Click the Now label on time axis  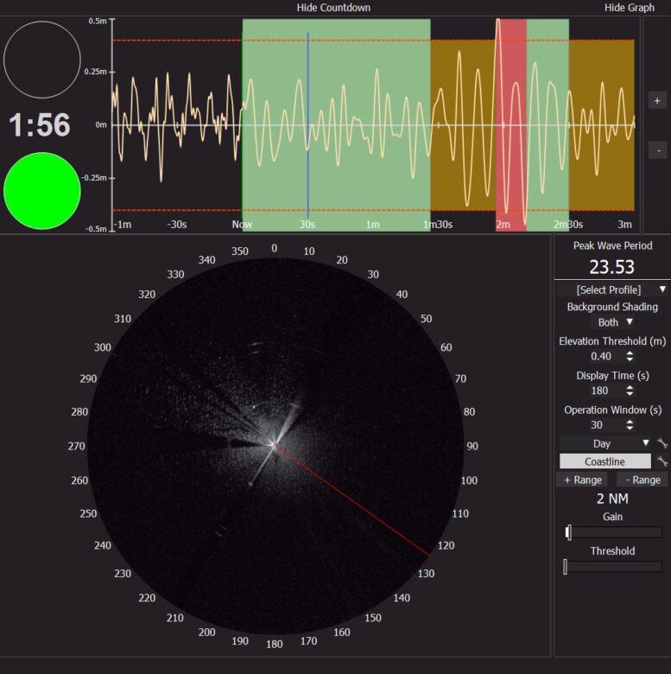click(242, 225)
